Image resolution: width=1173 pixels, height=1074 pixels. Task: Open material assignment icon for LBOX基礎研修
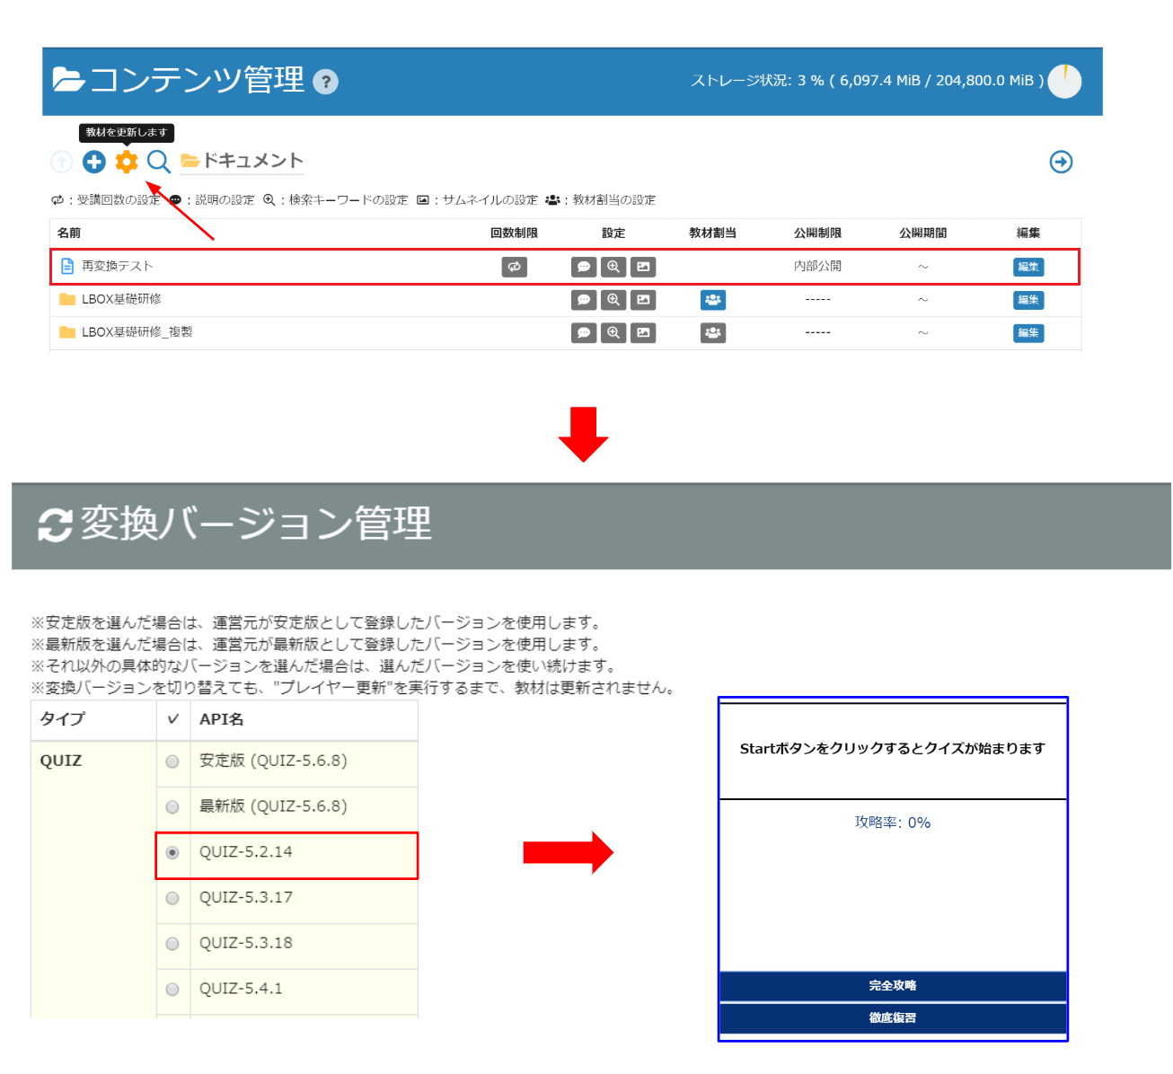(x=712, y=300)
